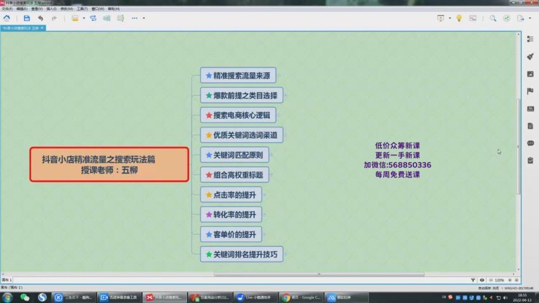Insert a boundary around topics
Screen dimensions: 539x303
(107, 18)
